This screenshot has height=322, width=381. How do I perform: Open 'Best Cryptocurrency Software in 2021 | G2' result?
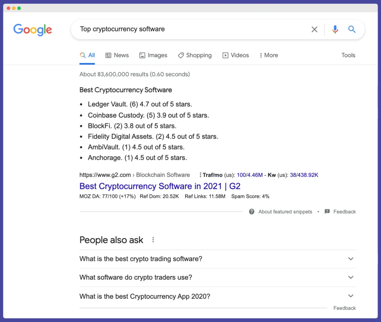tap(160, 186)
